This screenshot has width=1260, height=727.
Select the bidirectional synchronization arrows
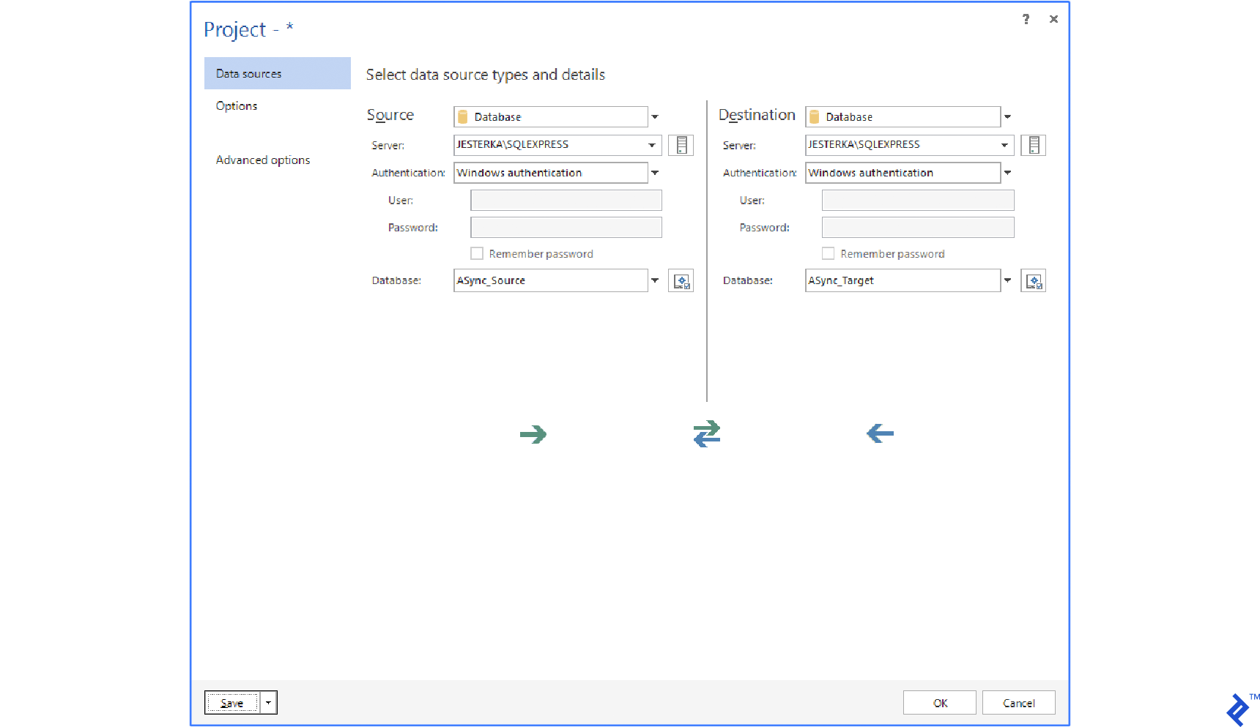tap(705, 433)
